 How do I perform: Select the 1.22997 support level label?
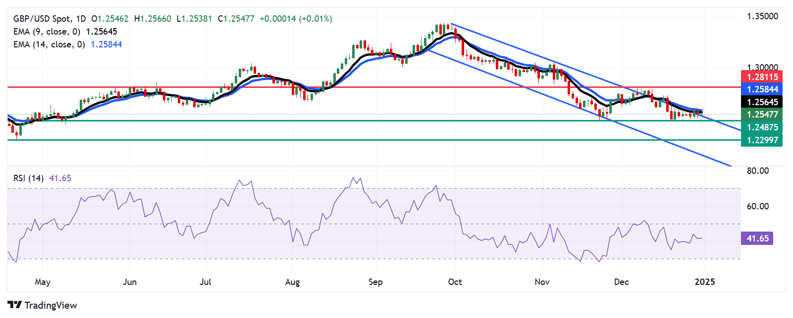coord(762,140)
